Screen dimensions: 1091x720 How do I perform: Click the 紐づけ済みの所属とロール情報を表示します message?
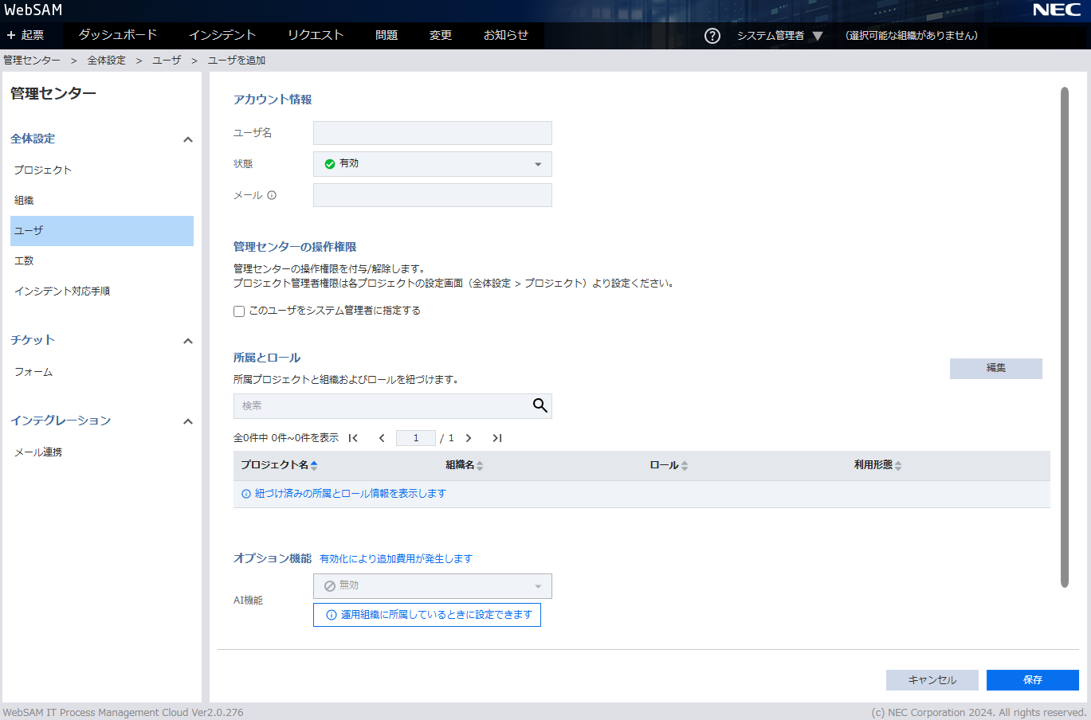[351, 494]
